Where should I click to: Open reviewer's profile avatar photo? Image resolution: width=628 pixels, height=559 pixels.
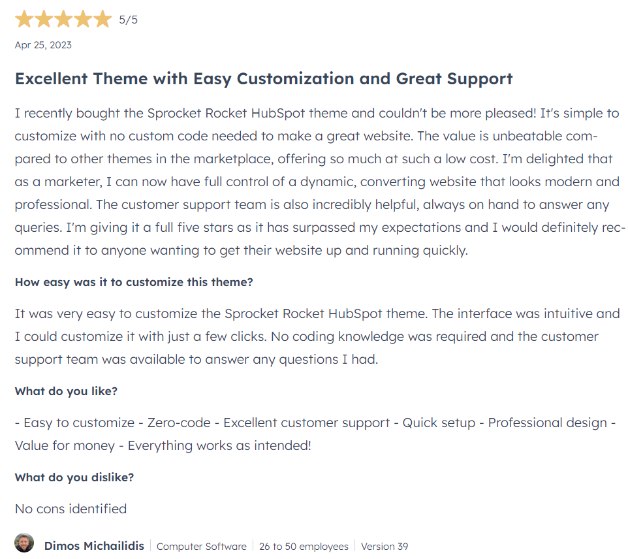click(24, 543)
